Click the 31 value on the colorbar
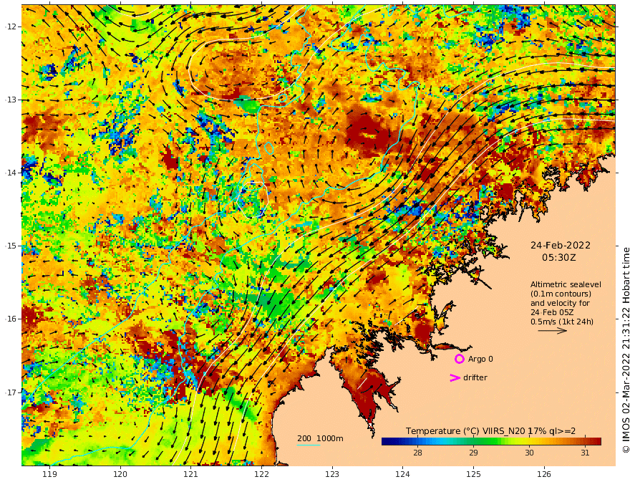This screenshot has height=487, width=630. pyautogui.click(x=585, y=453)
